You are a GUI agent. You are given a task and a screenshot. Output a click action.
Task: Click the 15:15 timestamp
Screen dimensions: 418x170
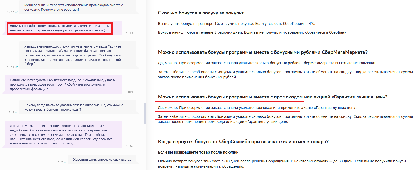(10, 112)
